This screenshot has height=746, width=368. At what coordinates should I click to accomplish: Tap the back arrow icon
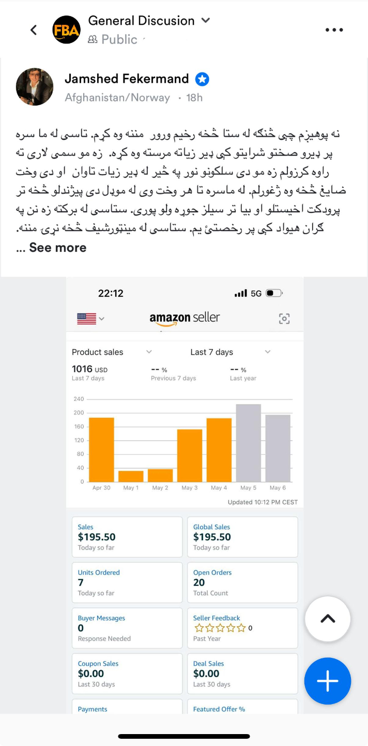tap(34, 30)
